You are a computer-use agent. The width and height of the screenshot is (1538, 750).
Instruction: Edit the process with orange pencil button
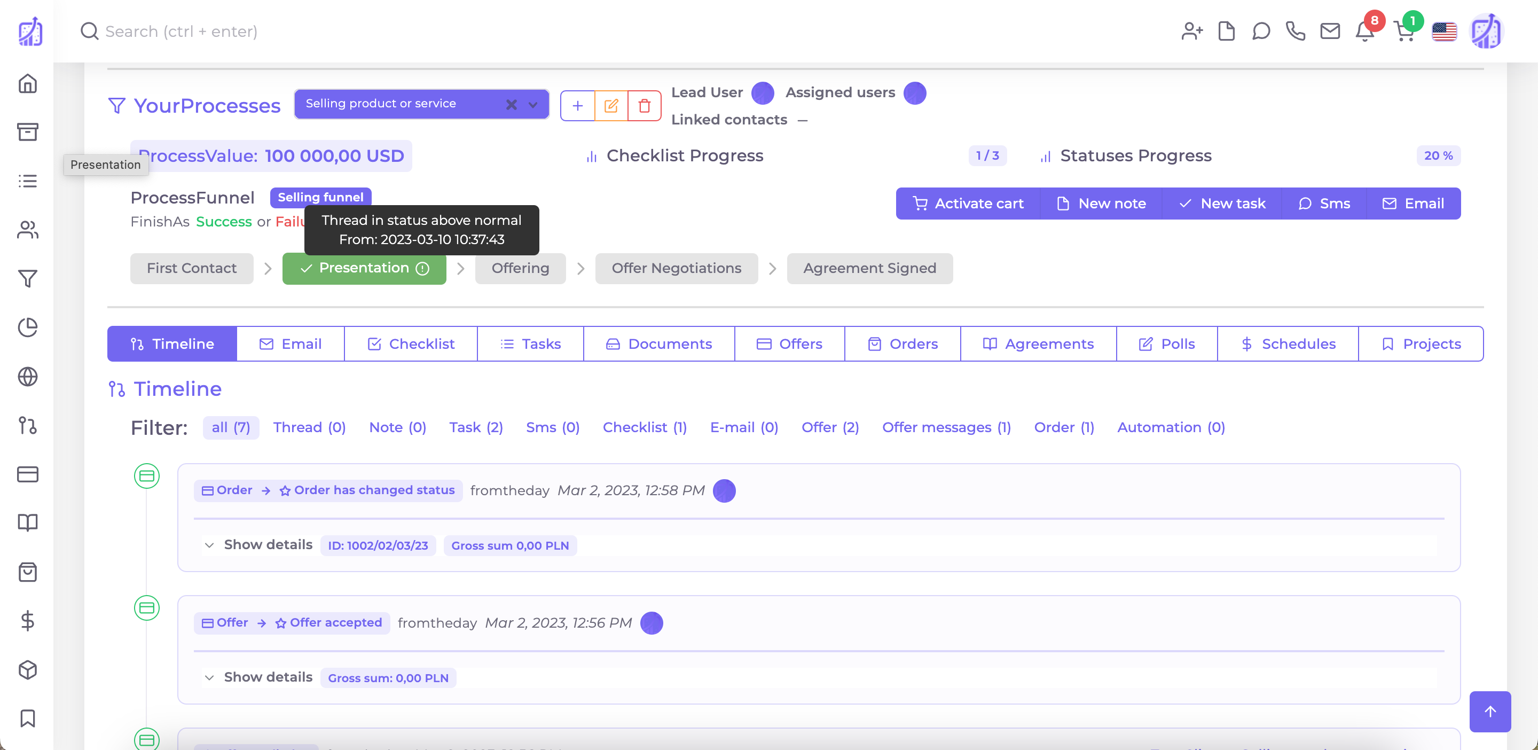[611, 106]
